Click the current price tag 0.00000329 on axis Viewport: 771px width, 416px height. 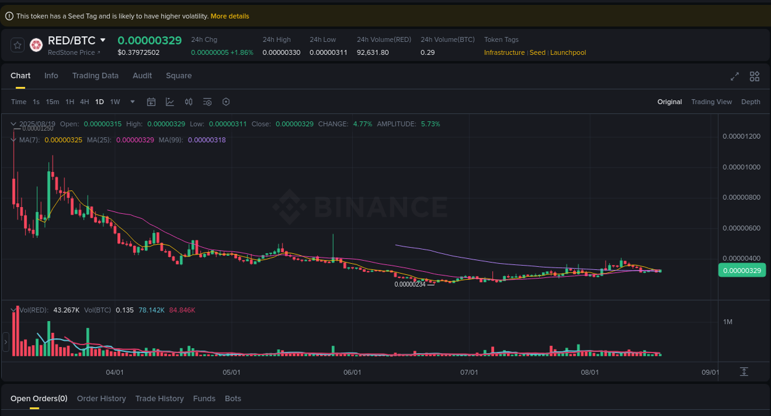(742, 271)
